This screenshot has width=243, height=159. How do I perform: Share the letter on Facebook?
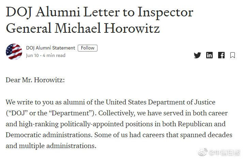click(x=221, y=55)
